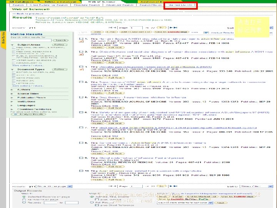Screen dimensions: 277x208
Task: Check the Veterinary Sciences subject box
Action: coord(13,60)
